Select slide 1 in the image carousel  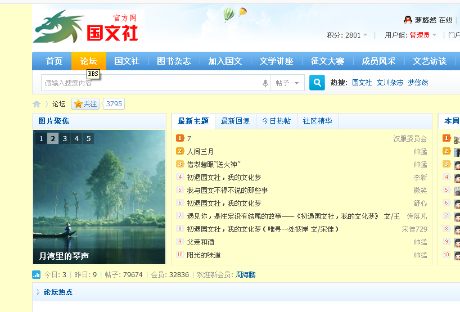[x=41, y=138]
